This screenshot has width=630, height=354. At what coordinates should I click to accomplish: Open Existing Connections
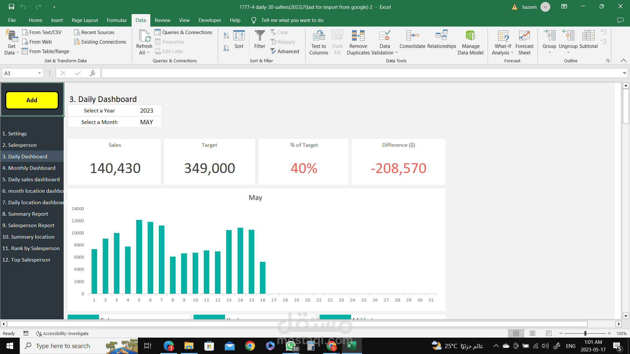click(100, 42)
